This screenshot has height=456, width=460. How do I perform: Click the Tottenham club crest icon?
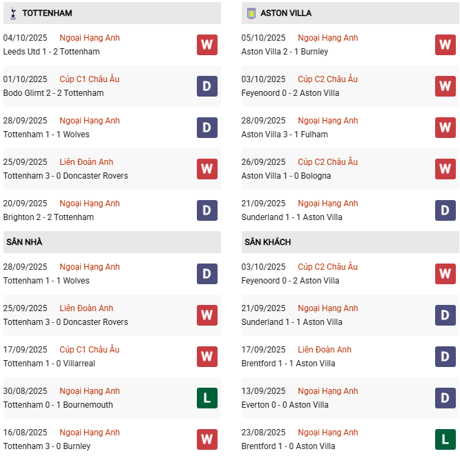pyautogui.click(x=11, y=13)
